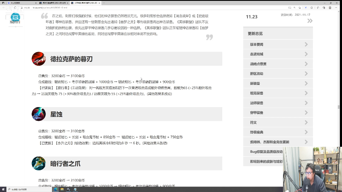Click the blue checkmark extension icon
The height and width of the screenshot is (192, 342).
point(306,8)
